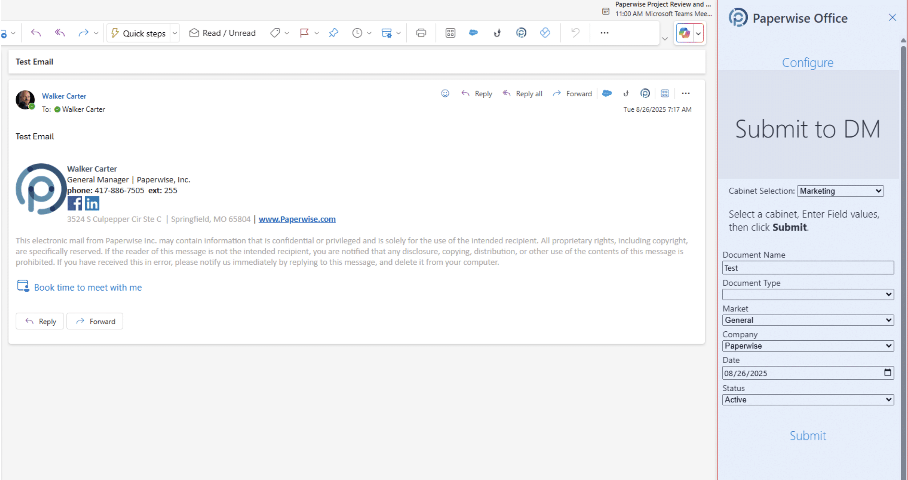This screenshot has width=908, height=480.
Task: Pin the message using the pin icon
Action: (x=333, y=33)
